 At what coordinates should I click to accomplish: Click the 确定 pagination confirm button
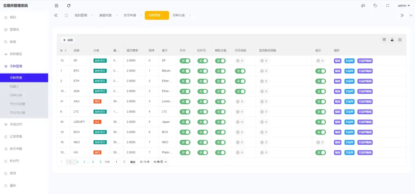point(133,162)
